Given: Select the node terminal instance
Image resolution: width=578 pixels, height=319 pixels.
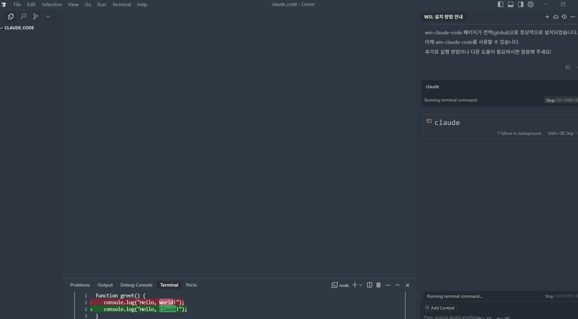Looking at the screenshot, I should pyautogui.click(x=340, y=285).
